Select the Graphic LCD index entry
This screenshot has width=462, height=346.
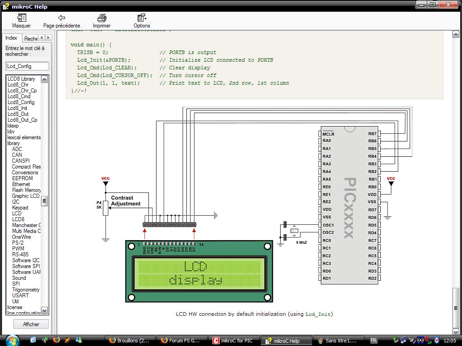pyautogui.click(x=25, y=196)
